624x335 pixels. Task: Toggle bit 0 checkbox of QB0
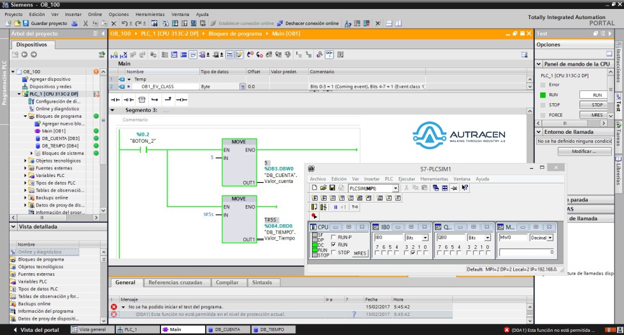488,253
